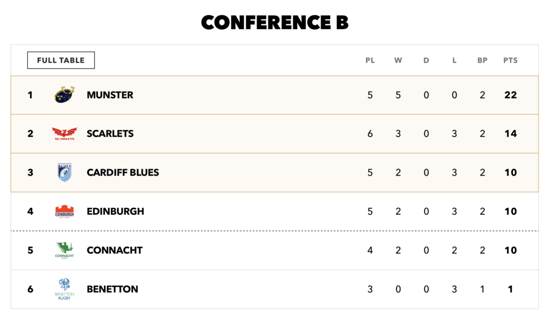Viewport: 551px width, 323px height.
Task: Click the Conference B heading
Action: [275, 23]
